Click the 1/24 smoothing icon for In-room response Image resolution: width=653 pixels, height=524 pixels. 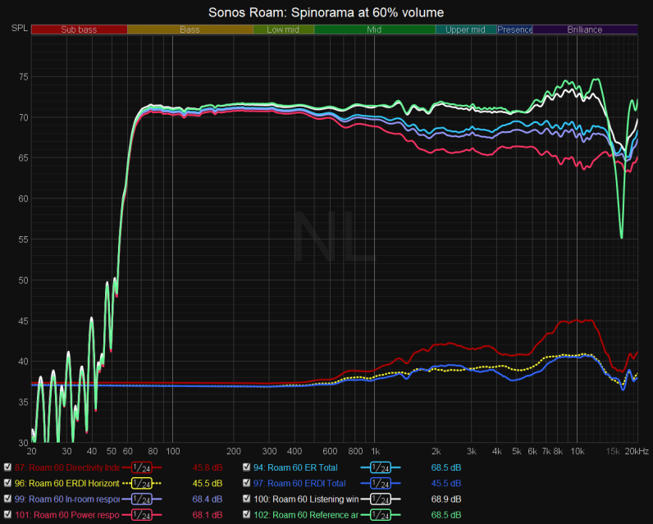point(141,499)
